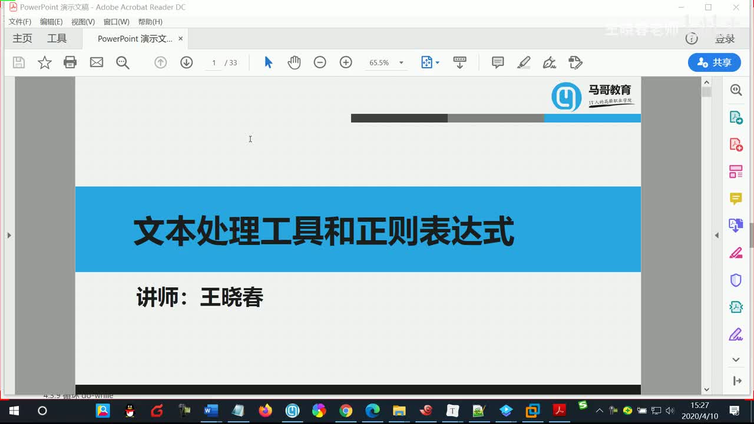Open Create PDF tool in right pane
The image size is (754, 424).
pos(736,144)
